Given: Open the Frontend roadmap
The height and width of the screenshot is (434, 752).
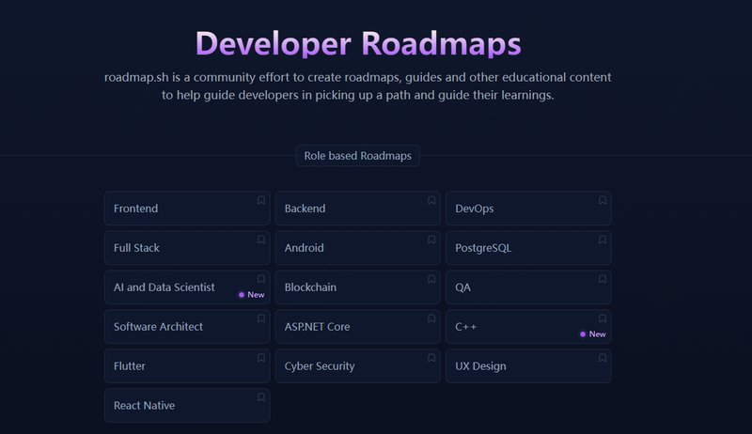Looking at the screenshot, I should pyautogui.click(x=179, y=209).
